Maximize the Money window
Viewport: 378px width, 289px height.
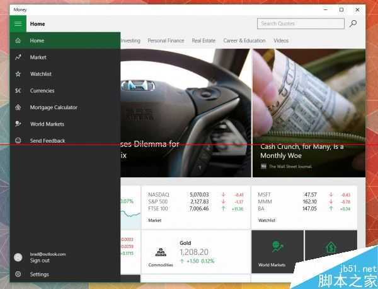tap(341, 9)
